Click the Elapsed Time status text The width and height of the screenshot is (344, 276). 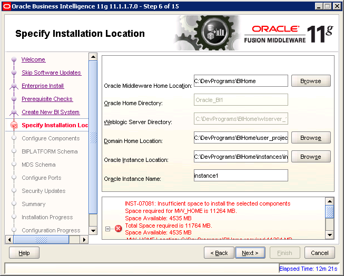[308, 269]
